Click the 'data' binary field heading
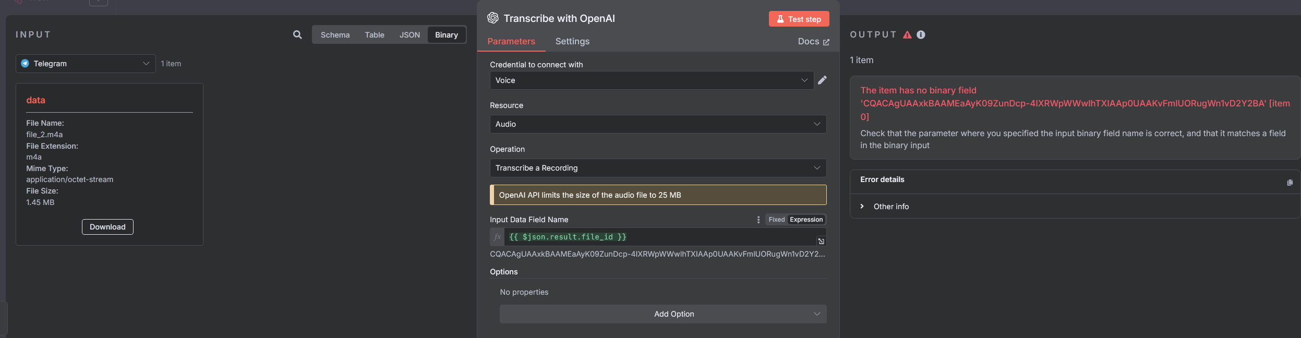This screenshot has width=1301, height=338. 35,100
